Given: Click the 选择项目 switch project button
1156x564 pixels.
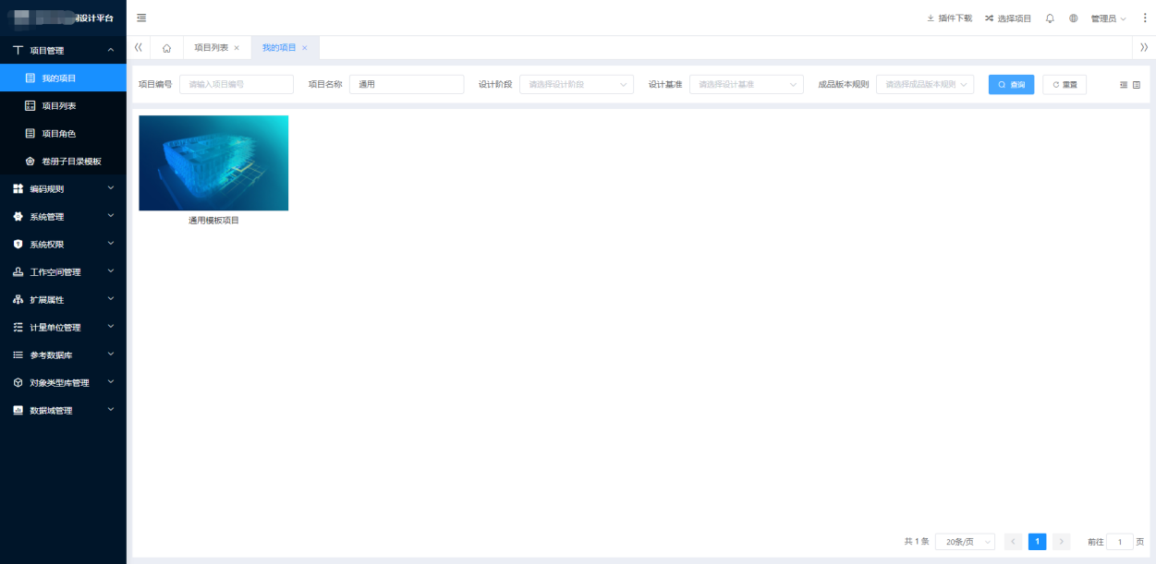Looking at the screenshot, I should point(1008,18).
